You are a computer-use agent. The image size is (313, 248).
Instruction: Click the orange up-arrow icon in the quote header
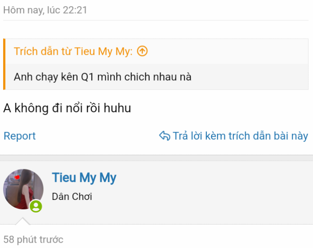click(x=142, y=51)
